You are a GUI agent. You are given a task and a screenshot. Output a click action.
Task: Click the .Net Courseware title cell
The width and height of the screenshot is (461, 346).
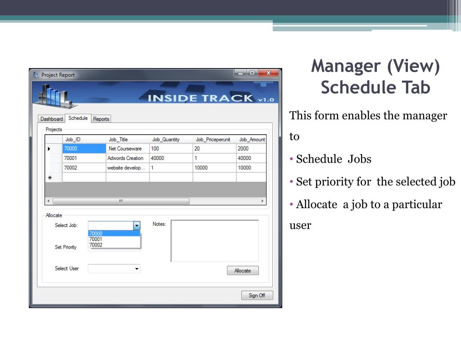pos(127,149)
